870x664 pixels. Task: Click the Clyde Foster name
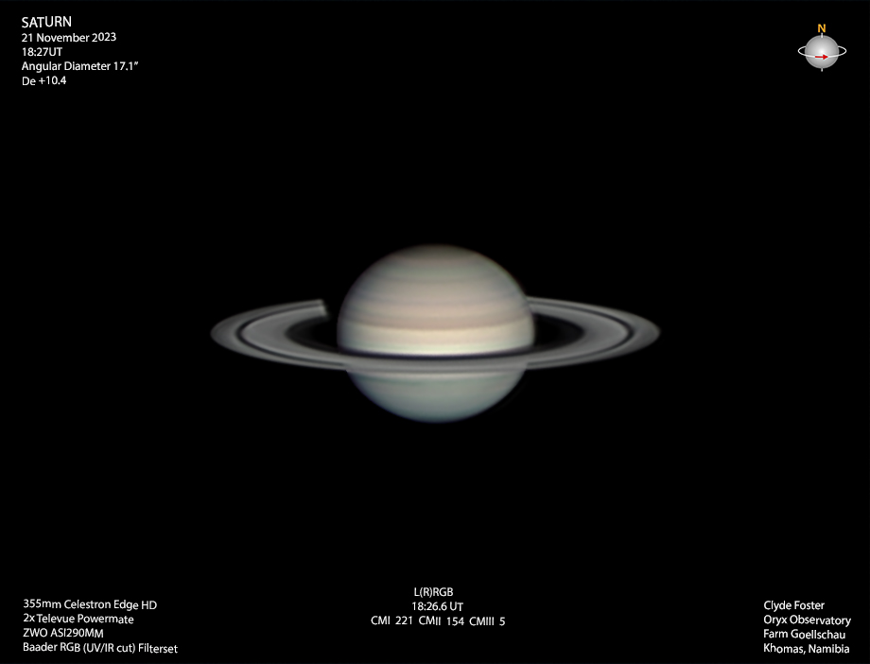click(794, 605)
